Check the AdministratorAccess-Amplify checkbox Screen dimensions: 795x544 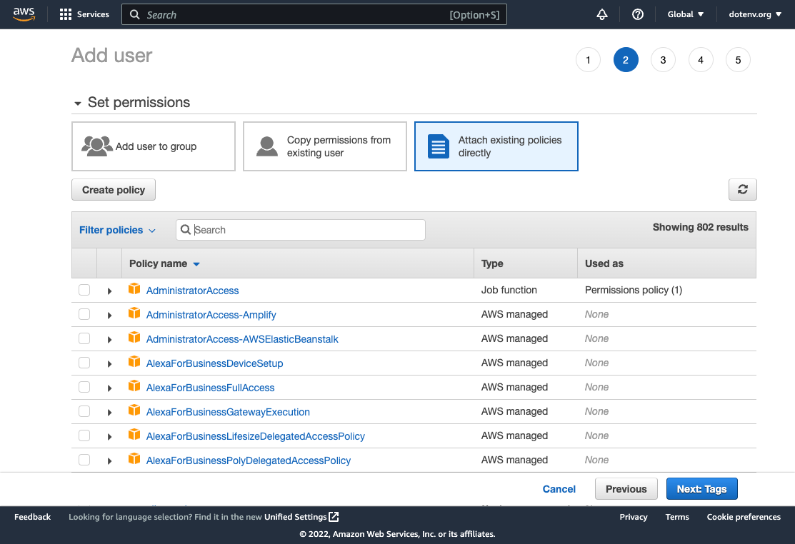pyautogui.click(x=84, y=314)
